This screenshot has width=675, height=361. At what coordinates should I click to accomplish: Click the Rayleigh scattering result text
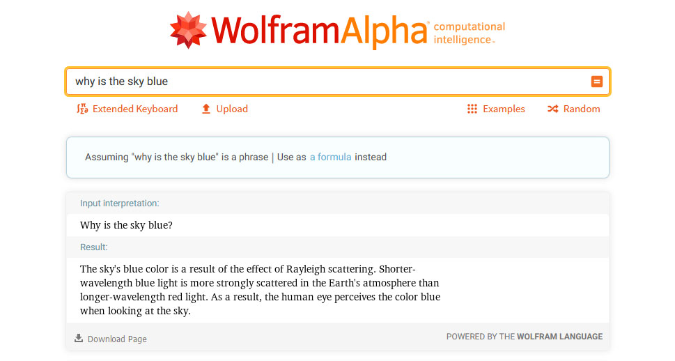pyautogui.click(x=260, y=290)
